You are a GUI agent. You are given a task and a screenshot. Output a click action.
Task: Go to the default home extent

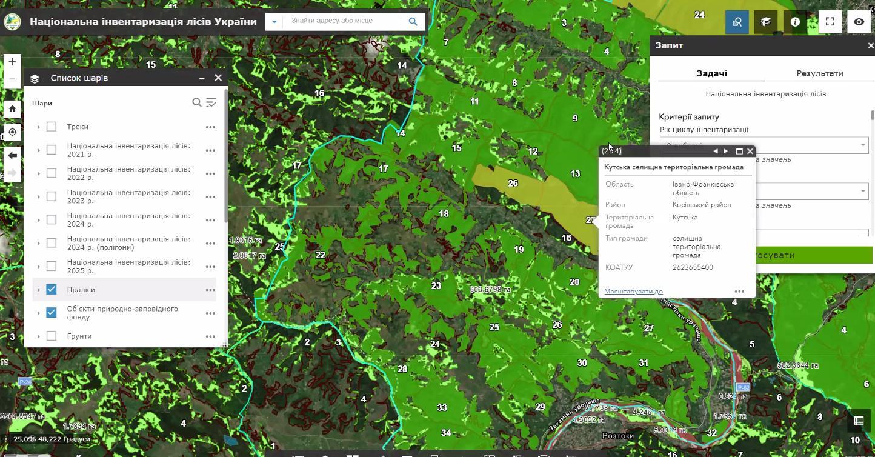(x=12, y=108)
